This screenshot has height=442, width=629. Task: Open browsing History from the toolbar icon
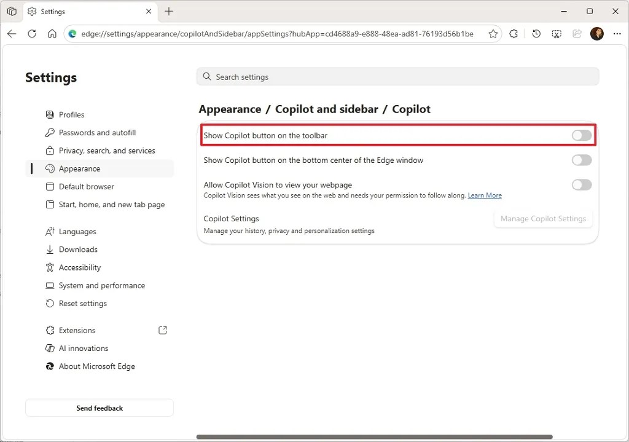pyautogui.click(x=536, y=34)
